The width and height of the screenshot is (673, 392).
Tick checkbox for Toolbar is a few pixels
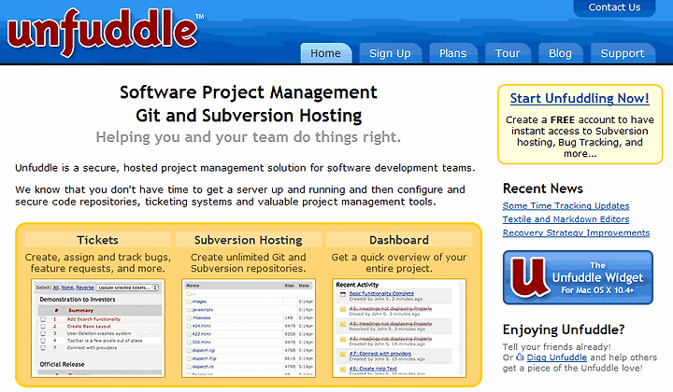point(42,341)
